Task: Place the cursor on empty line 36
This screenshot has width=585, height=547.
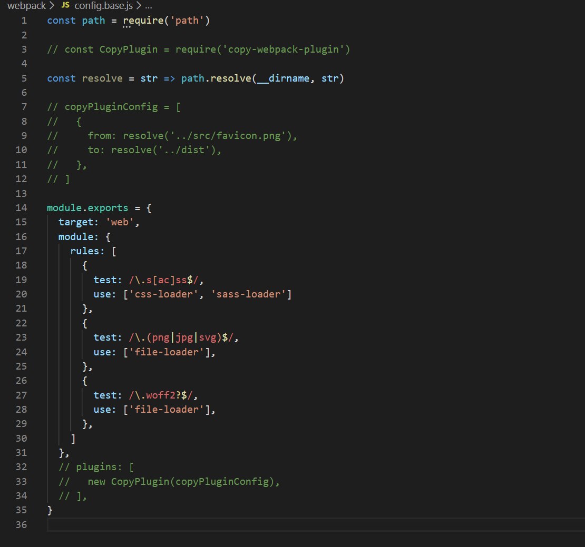Action: [x=316, y=525]
